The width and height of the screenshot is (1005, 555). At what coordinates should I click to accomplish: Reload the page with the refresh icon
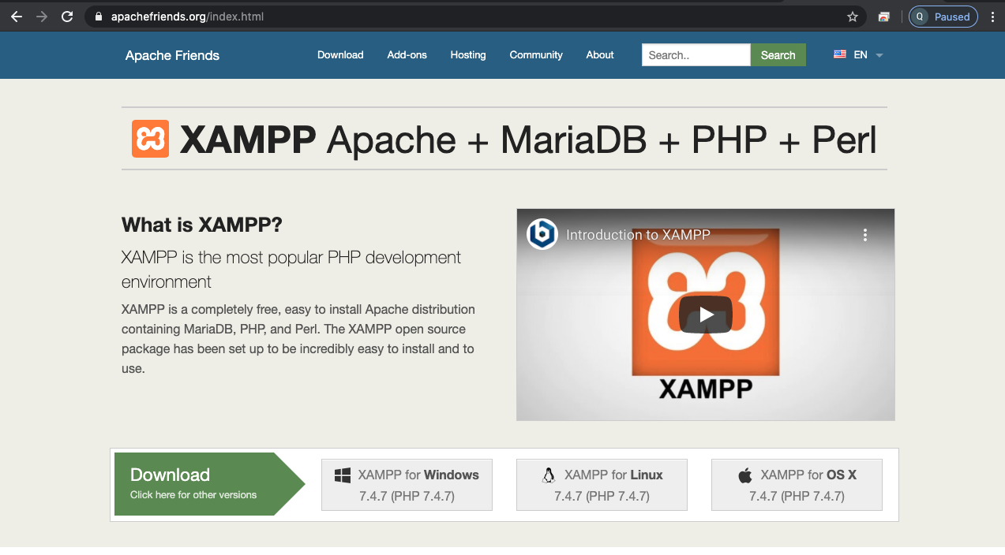(67, 17)
